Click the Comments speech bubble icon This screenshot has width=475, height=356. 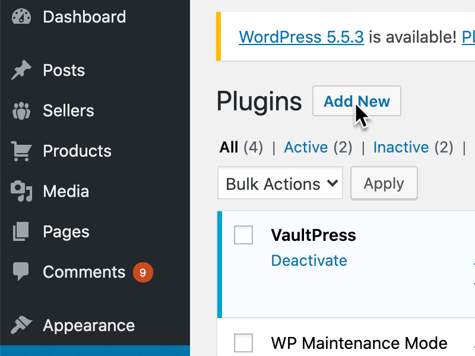[21, 272]
